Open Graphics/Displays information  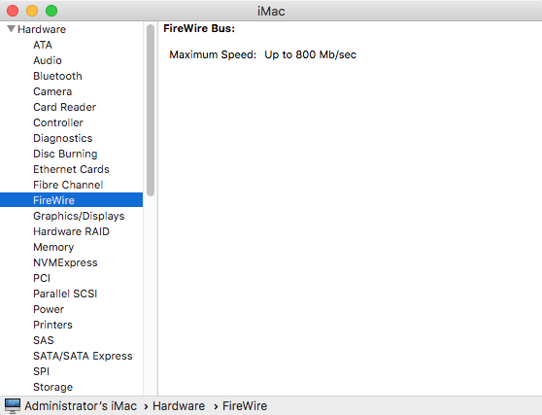pyautogui.click(x=79, y=216)
